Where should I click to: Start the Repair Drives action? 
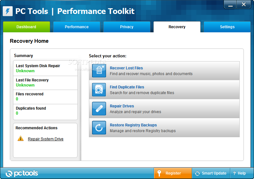click(164, 109)
